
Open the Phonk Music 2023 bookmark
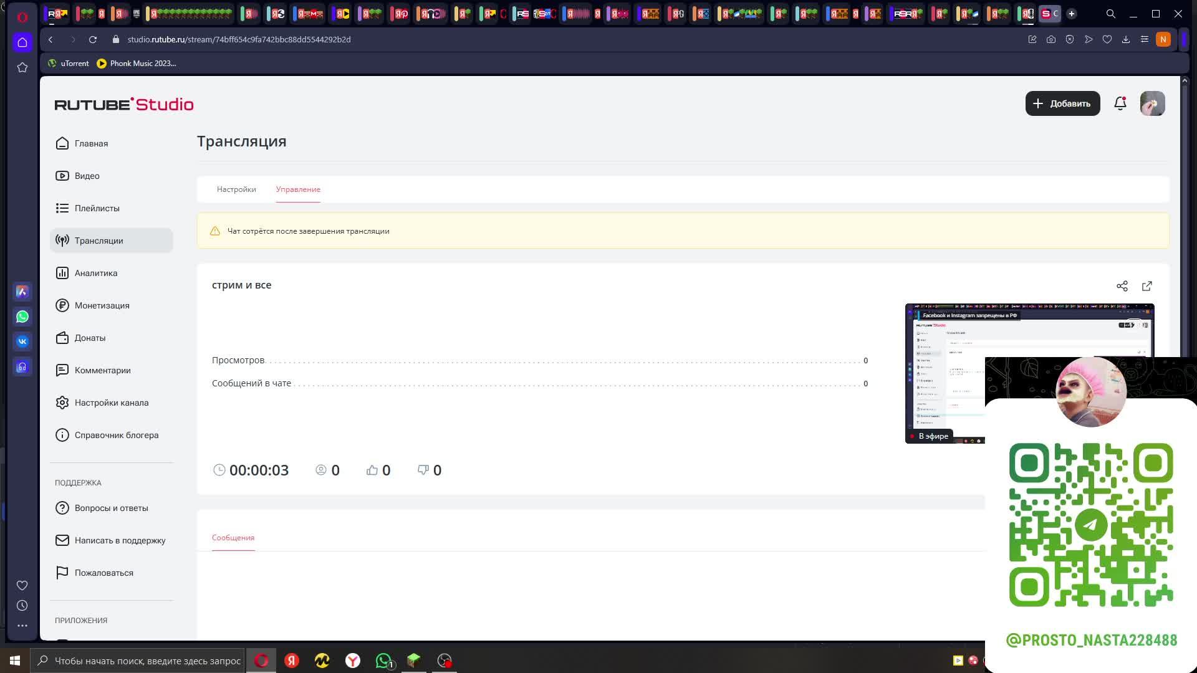137,64
